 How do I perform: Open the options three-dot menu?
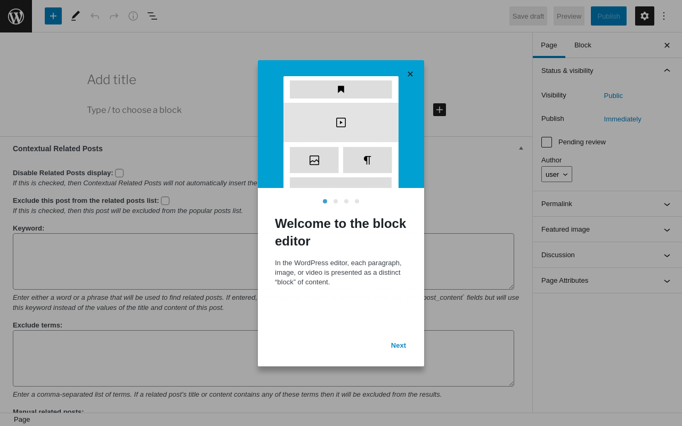[664, 16]
